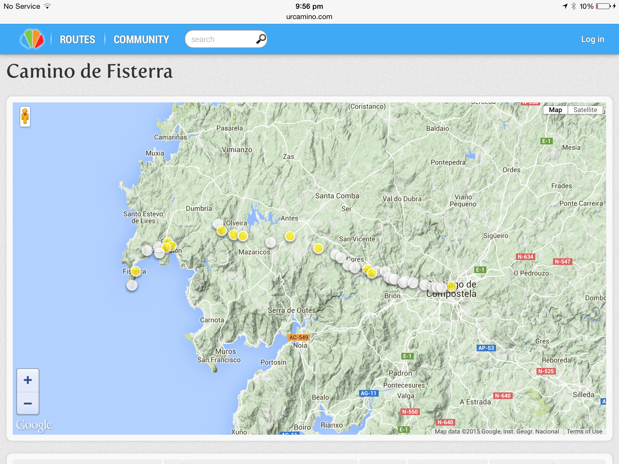
Task: Open the ROUTES menu
Action: pyautogui.click(x=77, y=40)
